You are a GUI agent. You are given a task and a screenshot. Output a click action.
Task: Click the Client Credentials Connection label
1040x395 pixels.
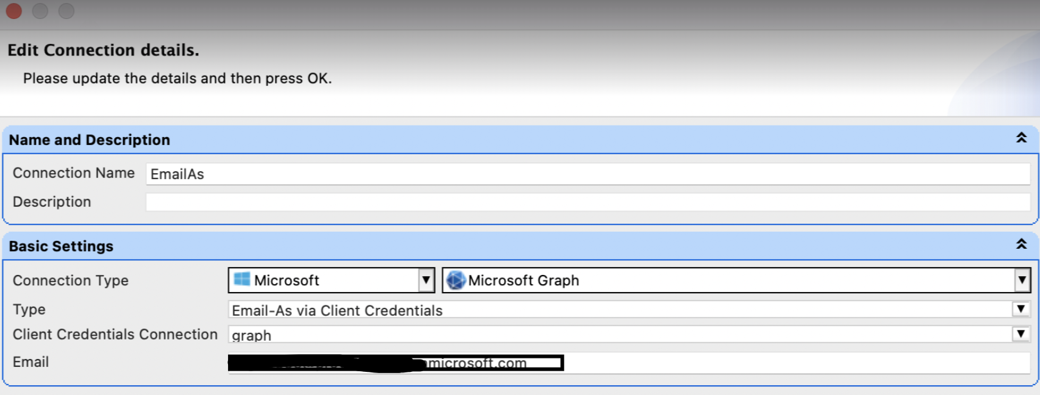(x=115, y=334)
